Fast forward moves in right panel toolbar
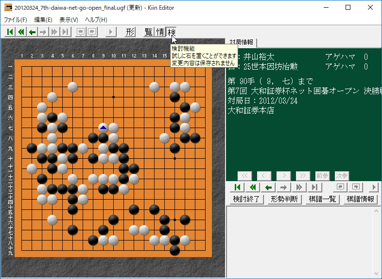The height and width of the screenshot is (279, 382). click(299, 187)
